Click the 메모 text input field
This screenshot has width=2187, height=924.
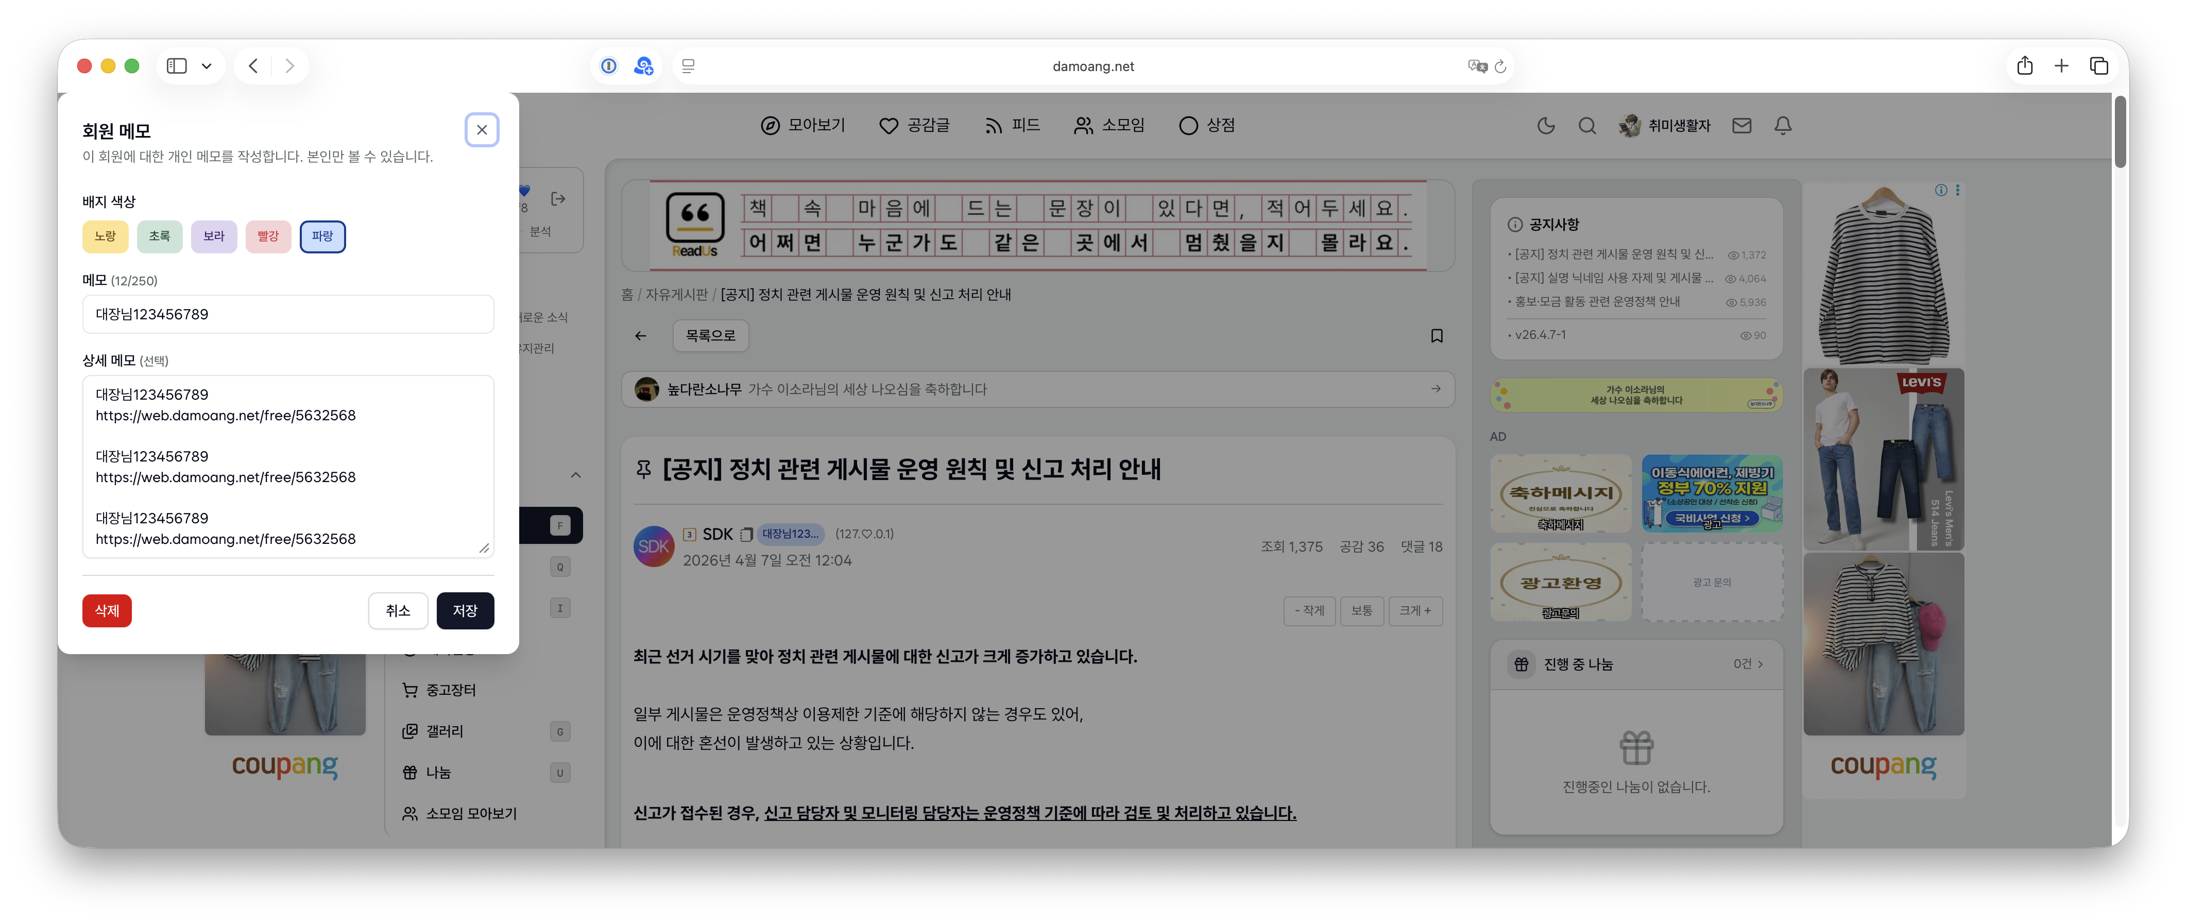coord(288,314)
